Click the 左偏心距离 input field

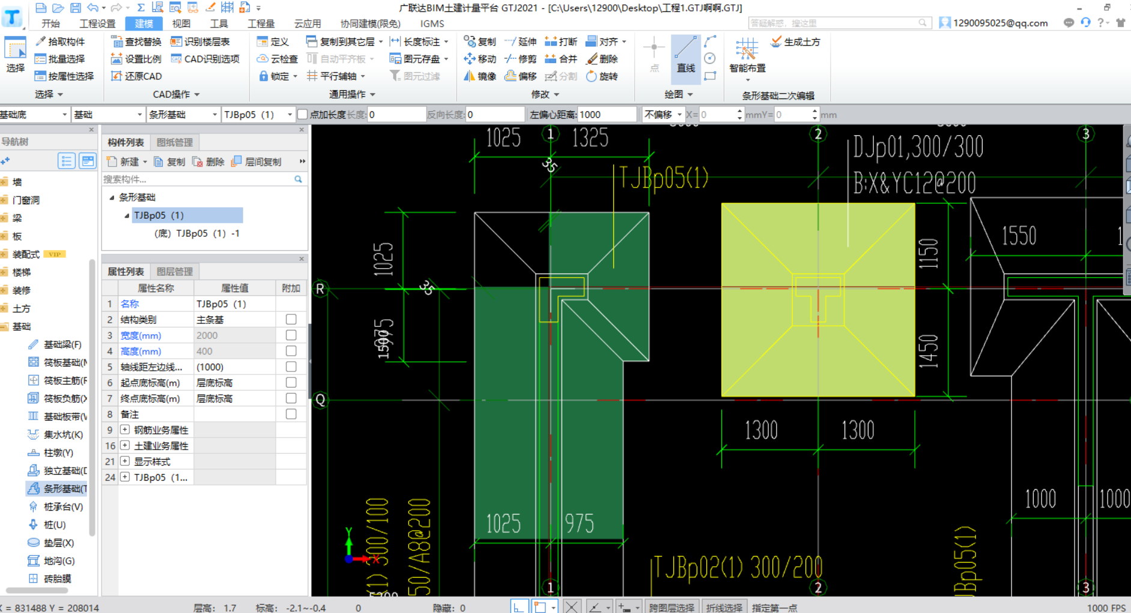coord(607,114)
